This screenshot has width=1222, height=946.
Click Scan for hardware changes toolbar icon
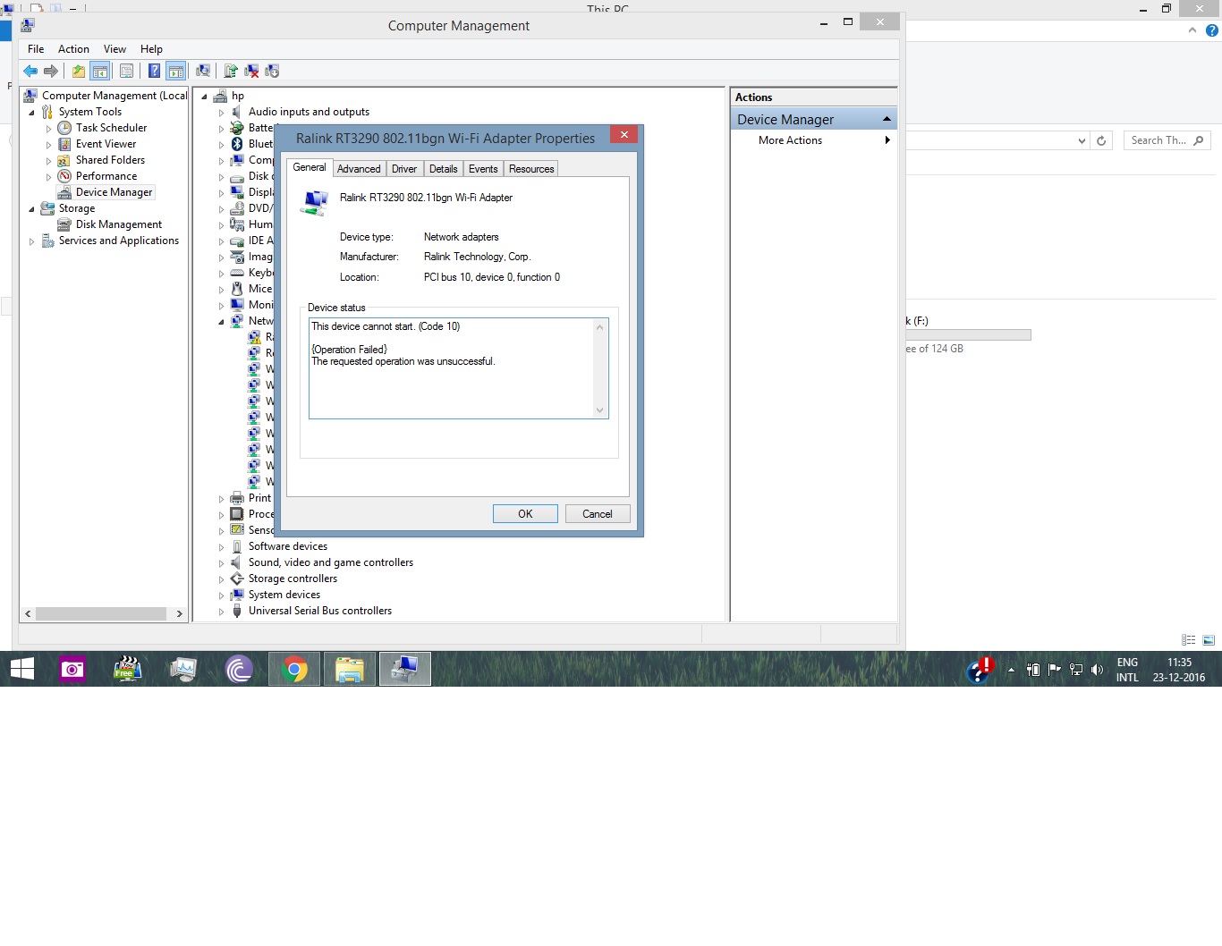pyautogui.click(x=203, y=72)
